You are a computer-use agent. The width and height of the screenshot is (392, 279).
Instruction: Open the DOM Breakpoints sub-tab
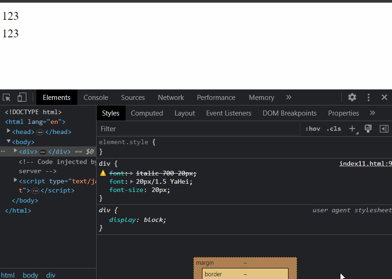pyautogui.click(x=289, y=113)
